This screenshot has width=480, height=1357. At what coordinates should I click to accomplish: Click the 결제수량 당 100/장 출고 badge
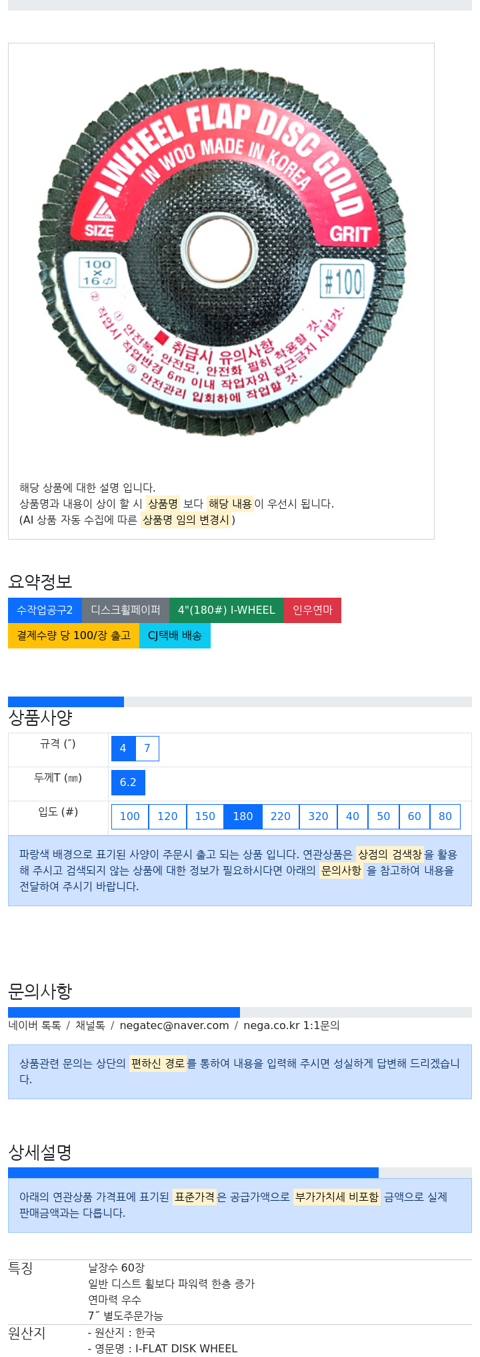[73, 636]
